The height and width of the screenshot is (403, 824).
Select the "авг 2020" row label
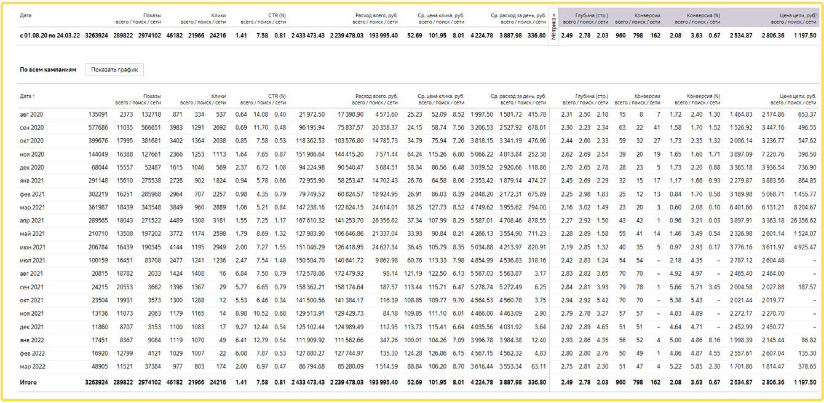tap(32, 114)
